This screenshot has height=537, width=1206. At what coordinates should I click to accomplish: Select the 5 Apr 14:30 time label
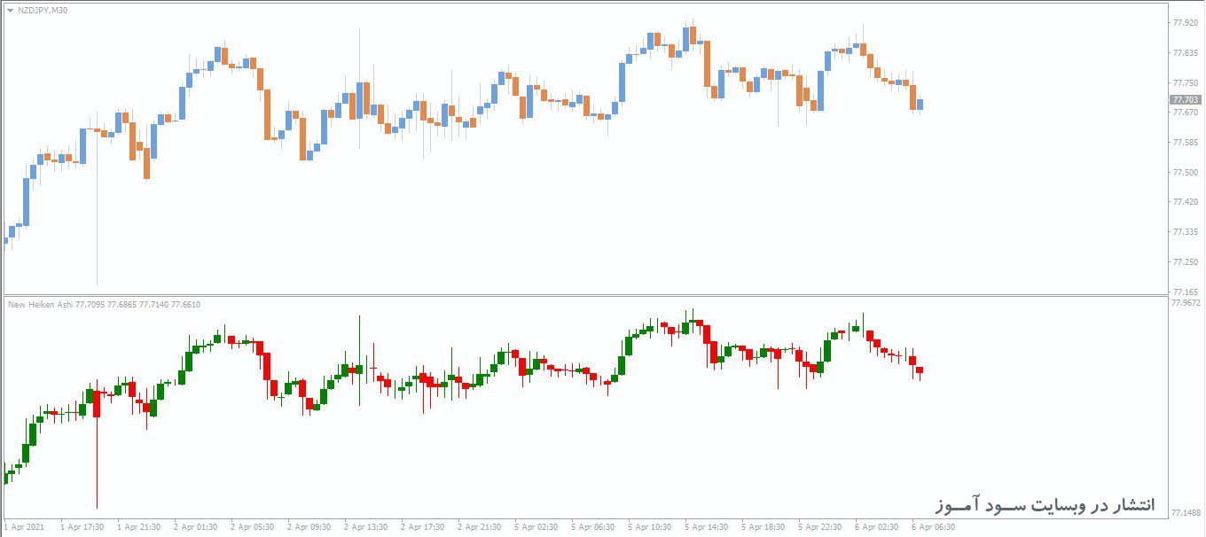(x=707, y=527)
